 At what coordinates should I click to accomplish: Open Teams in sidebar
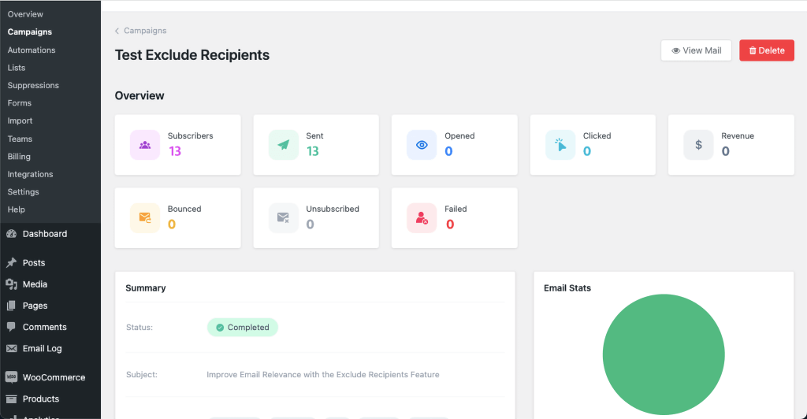click(20, 139)
